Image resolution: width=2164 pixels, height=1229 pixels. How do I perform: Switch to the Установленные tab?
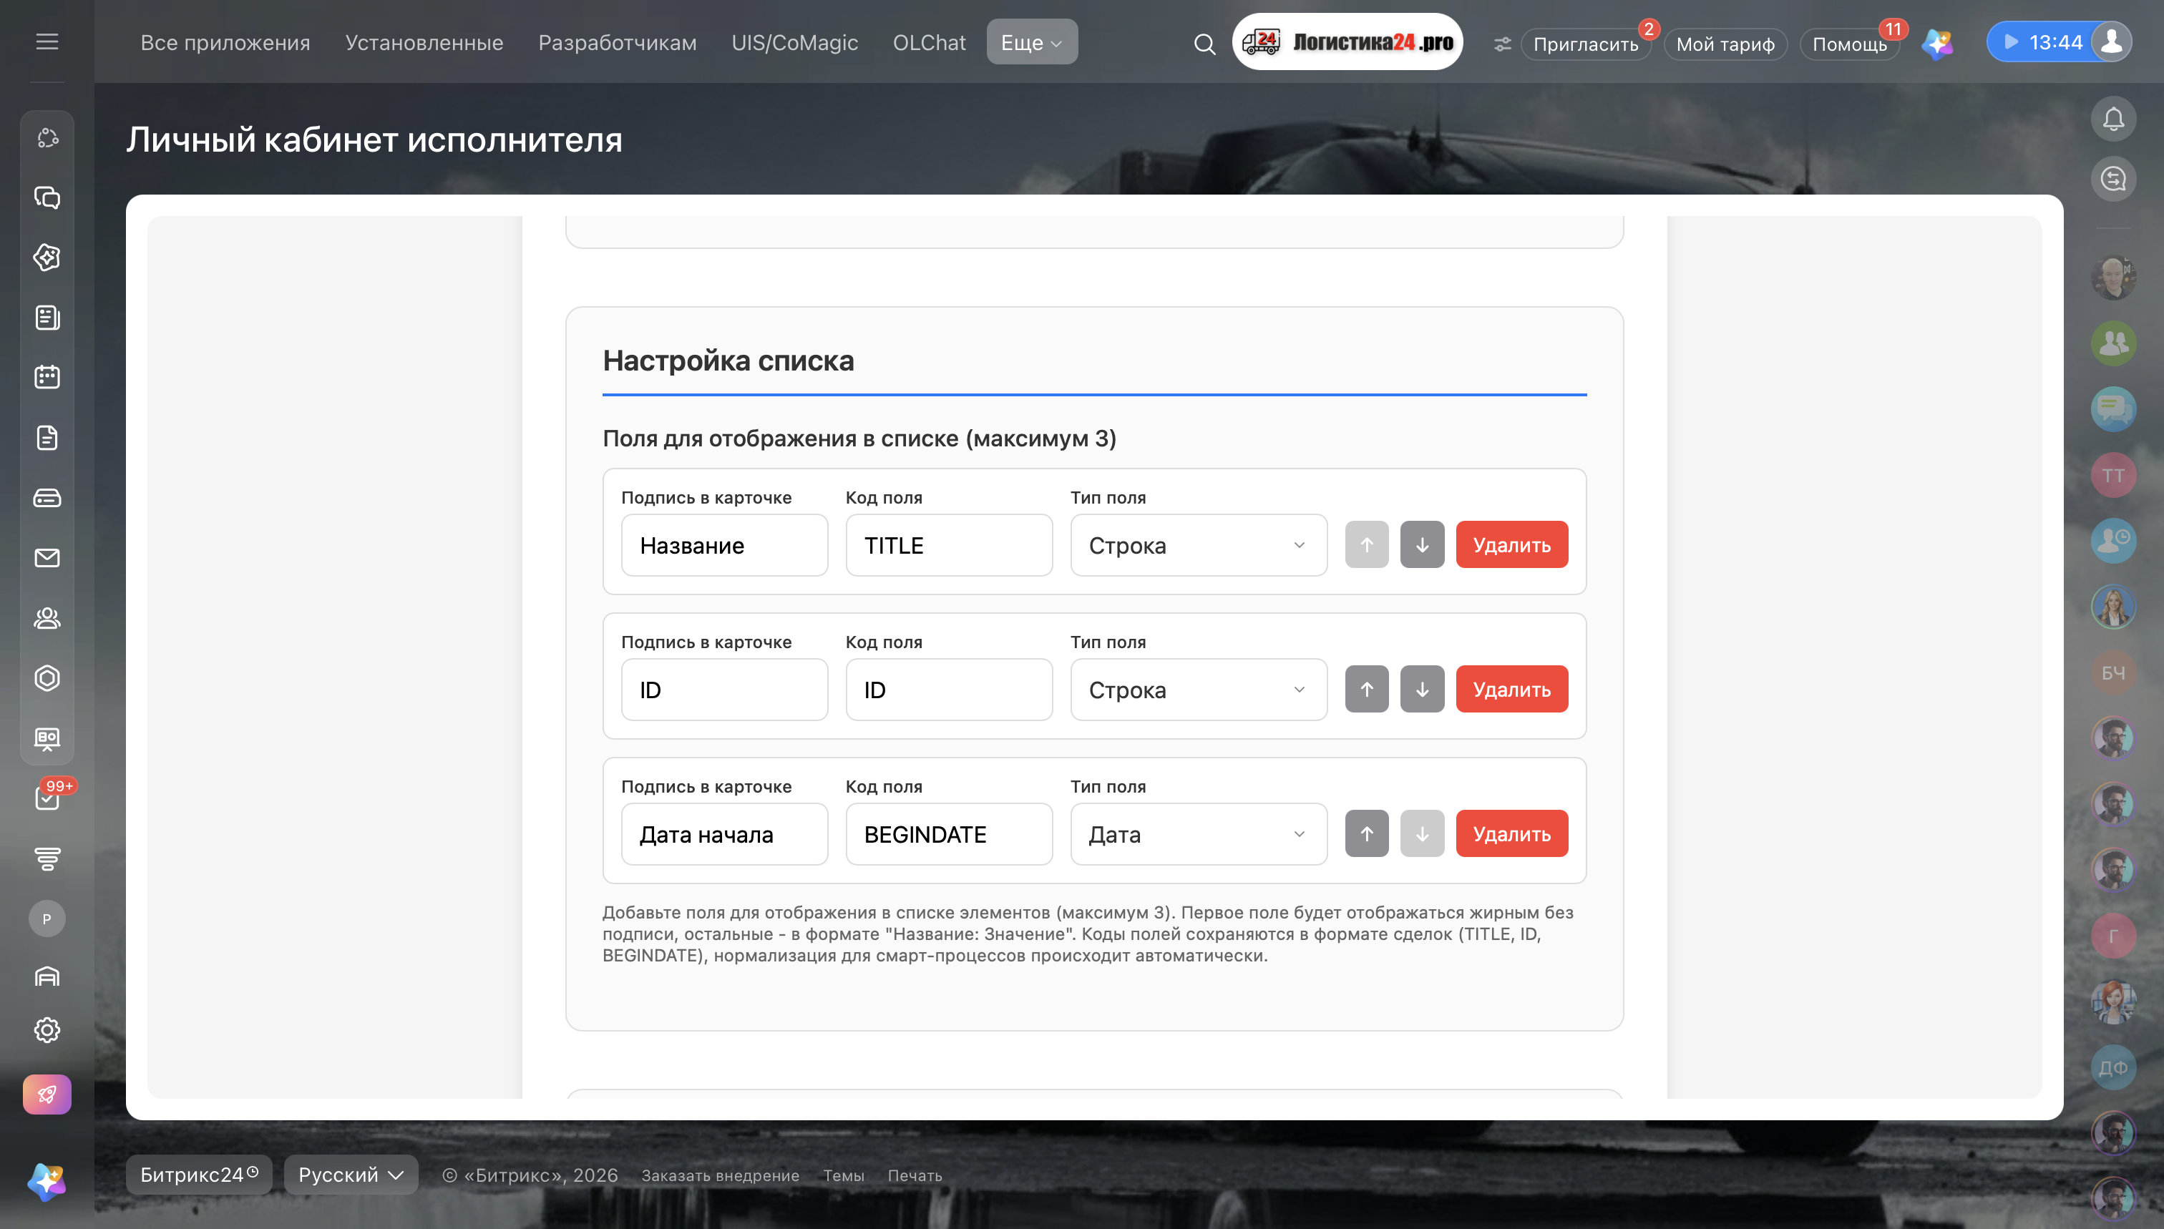424,42
